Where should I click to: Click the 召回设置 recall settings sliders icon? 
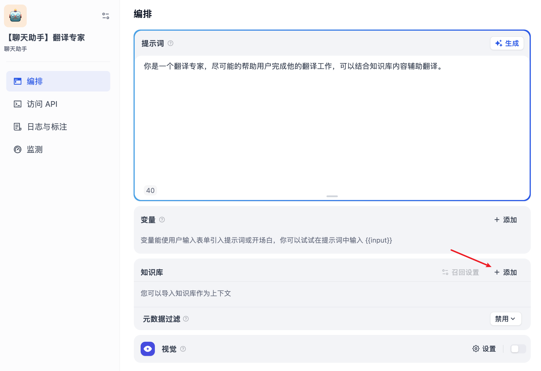tap(445, 272)
